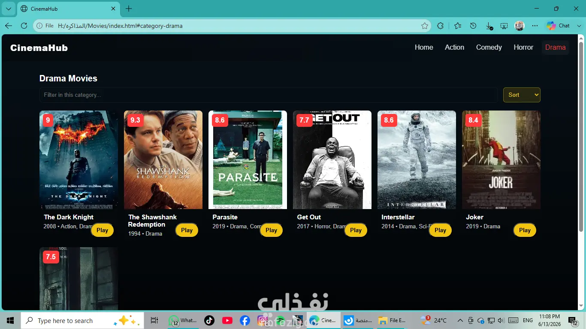The width and height of the screenshot is (586, 329).
Task: Start a screenshot capture in Edge
Action: click(504, 26)
